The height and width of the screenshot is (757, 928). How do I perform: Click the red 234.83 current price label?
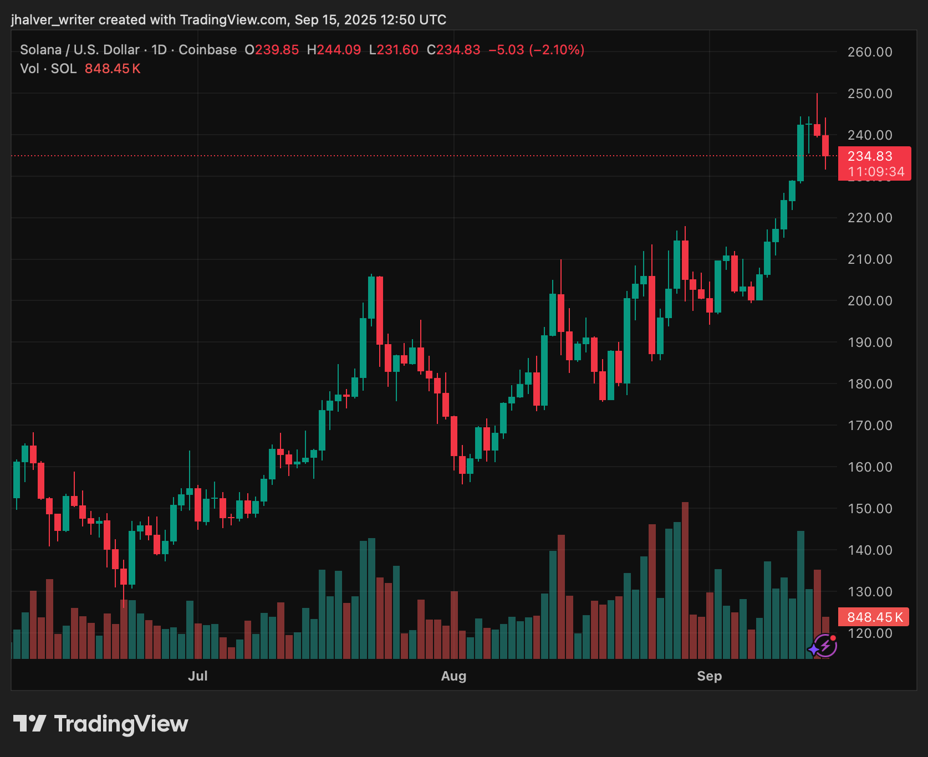874,157
